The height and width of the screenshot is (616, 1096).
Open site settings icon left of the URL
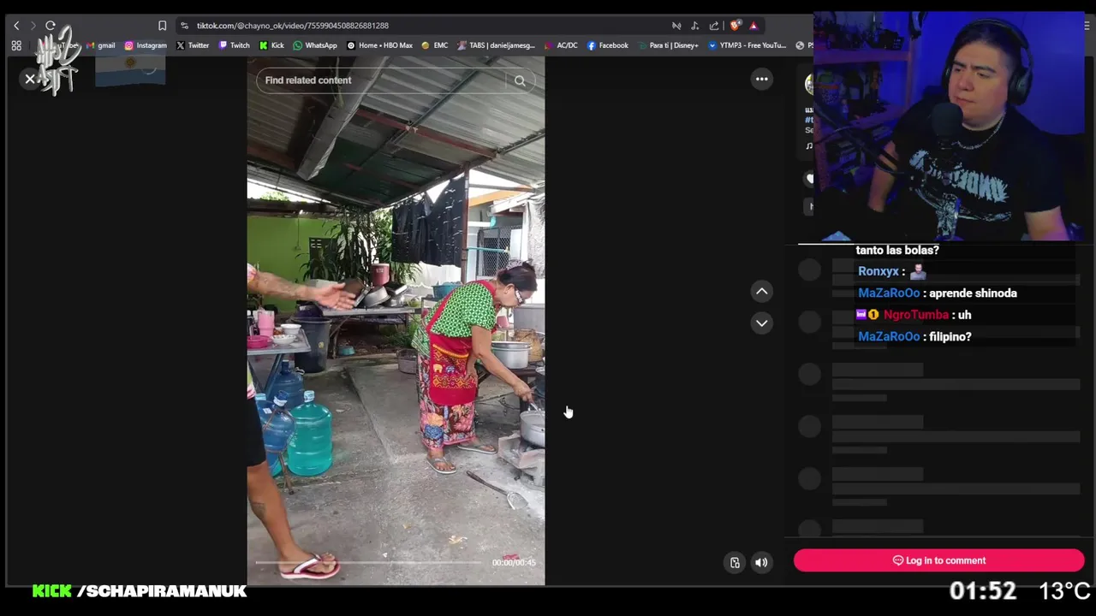184,26
